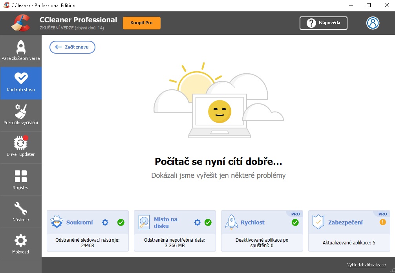Click Soukromí green checkmark status icon
Viewport: 395px width, 273px height.
tap(121, 222)
